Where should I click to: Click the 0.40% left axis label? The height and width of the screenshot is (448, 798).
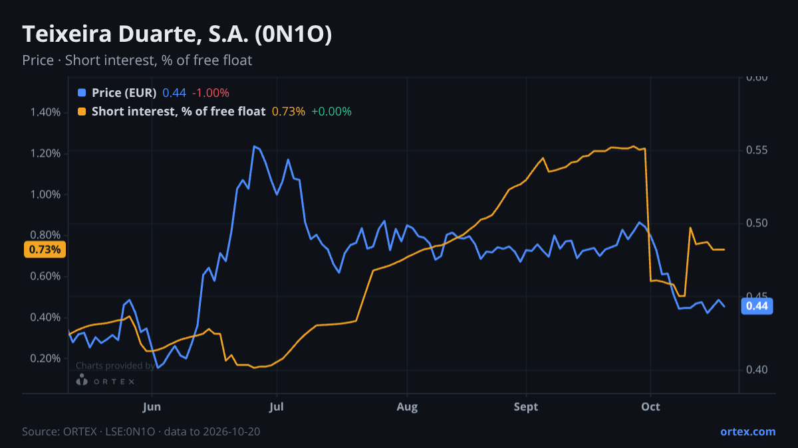point(45,317)
